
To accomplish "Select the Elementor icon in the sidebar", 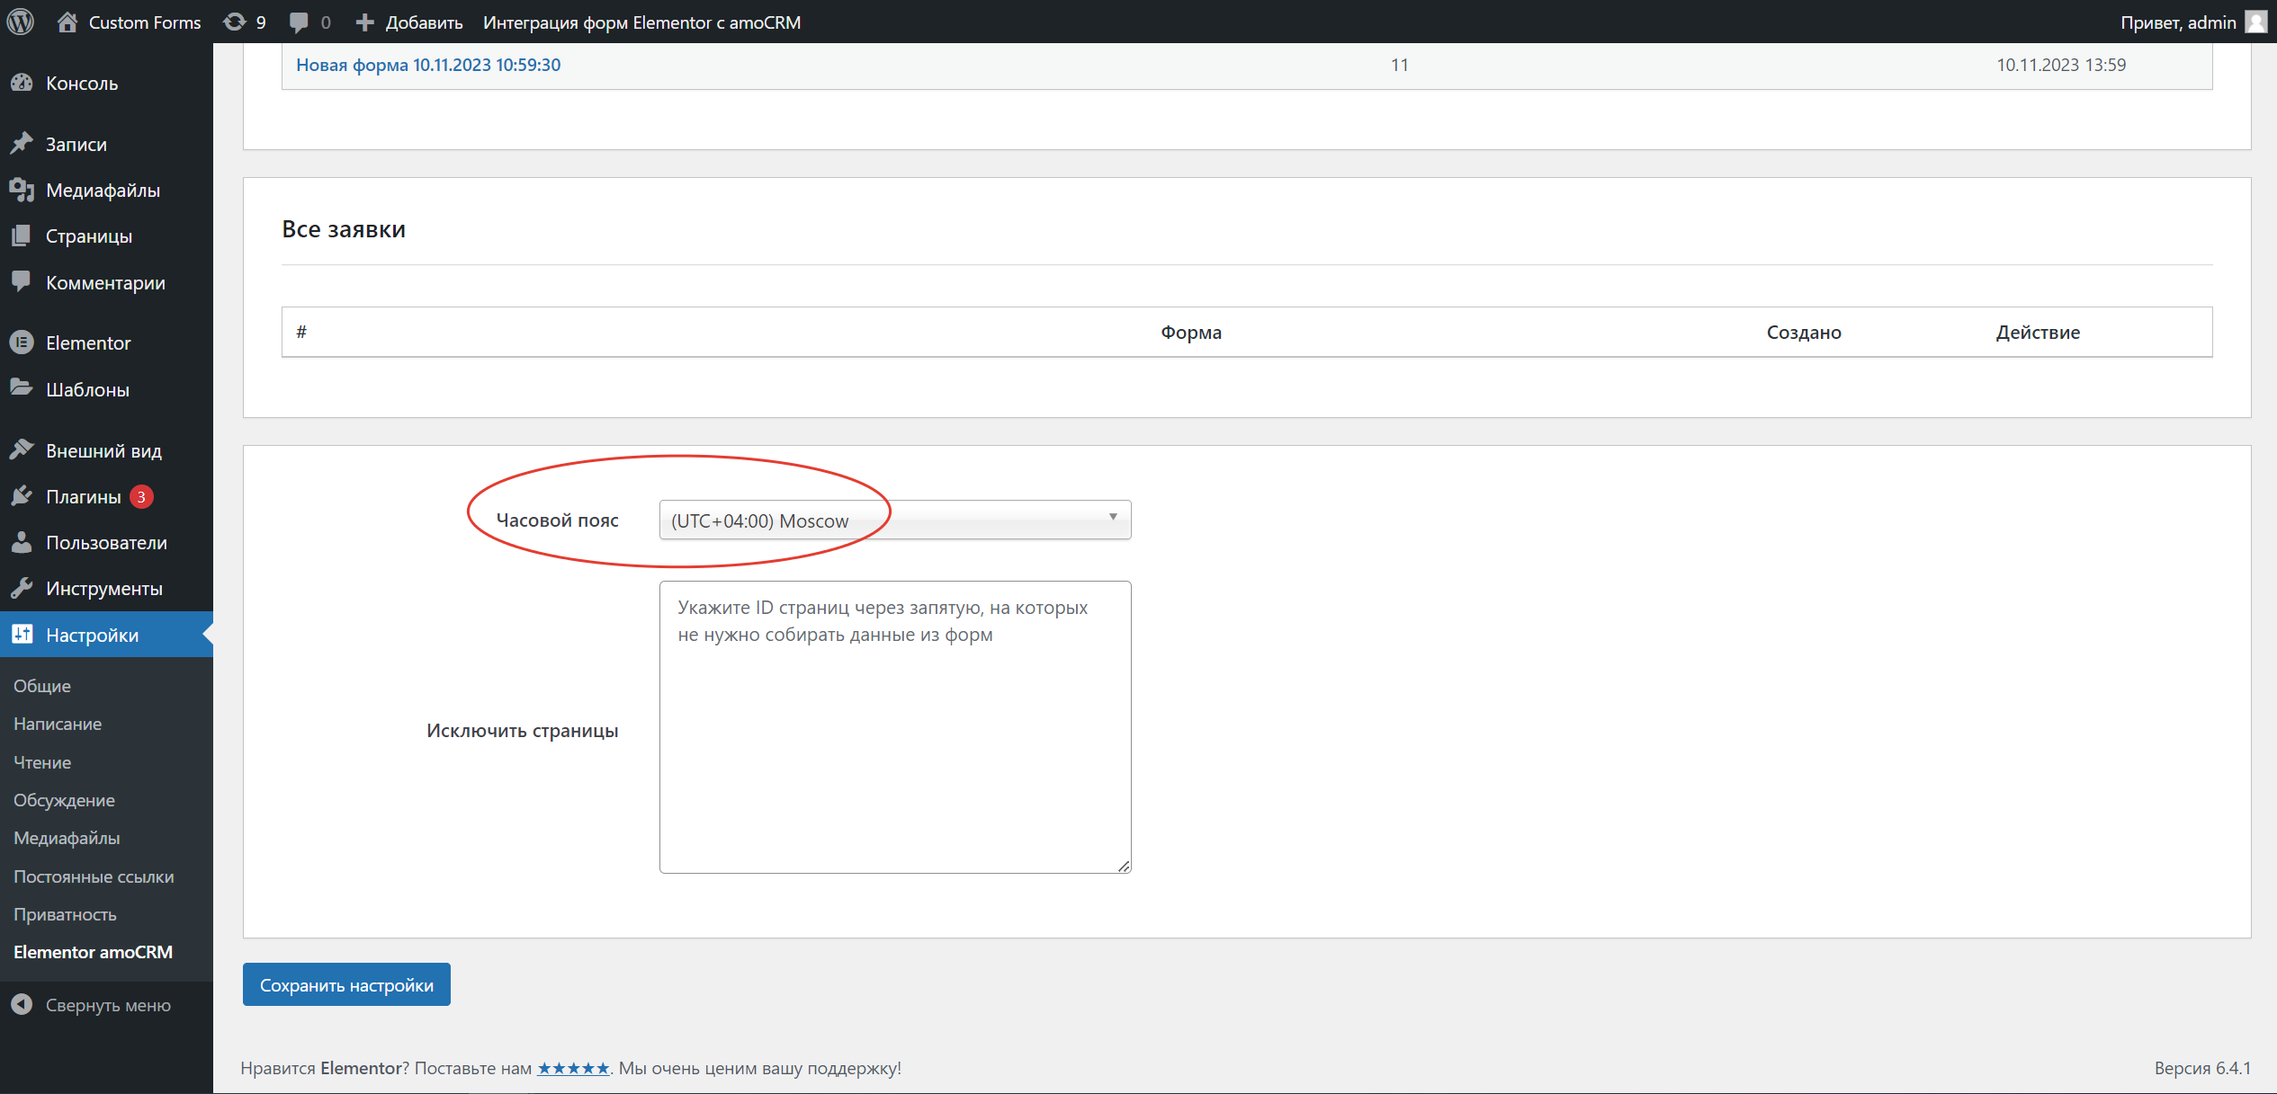I will [22, 342].
